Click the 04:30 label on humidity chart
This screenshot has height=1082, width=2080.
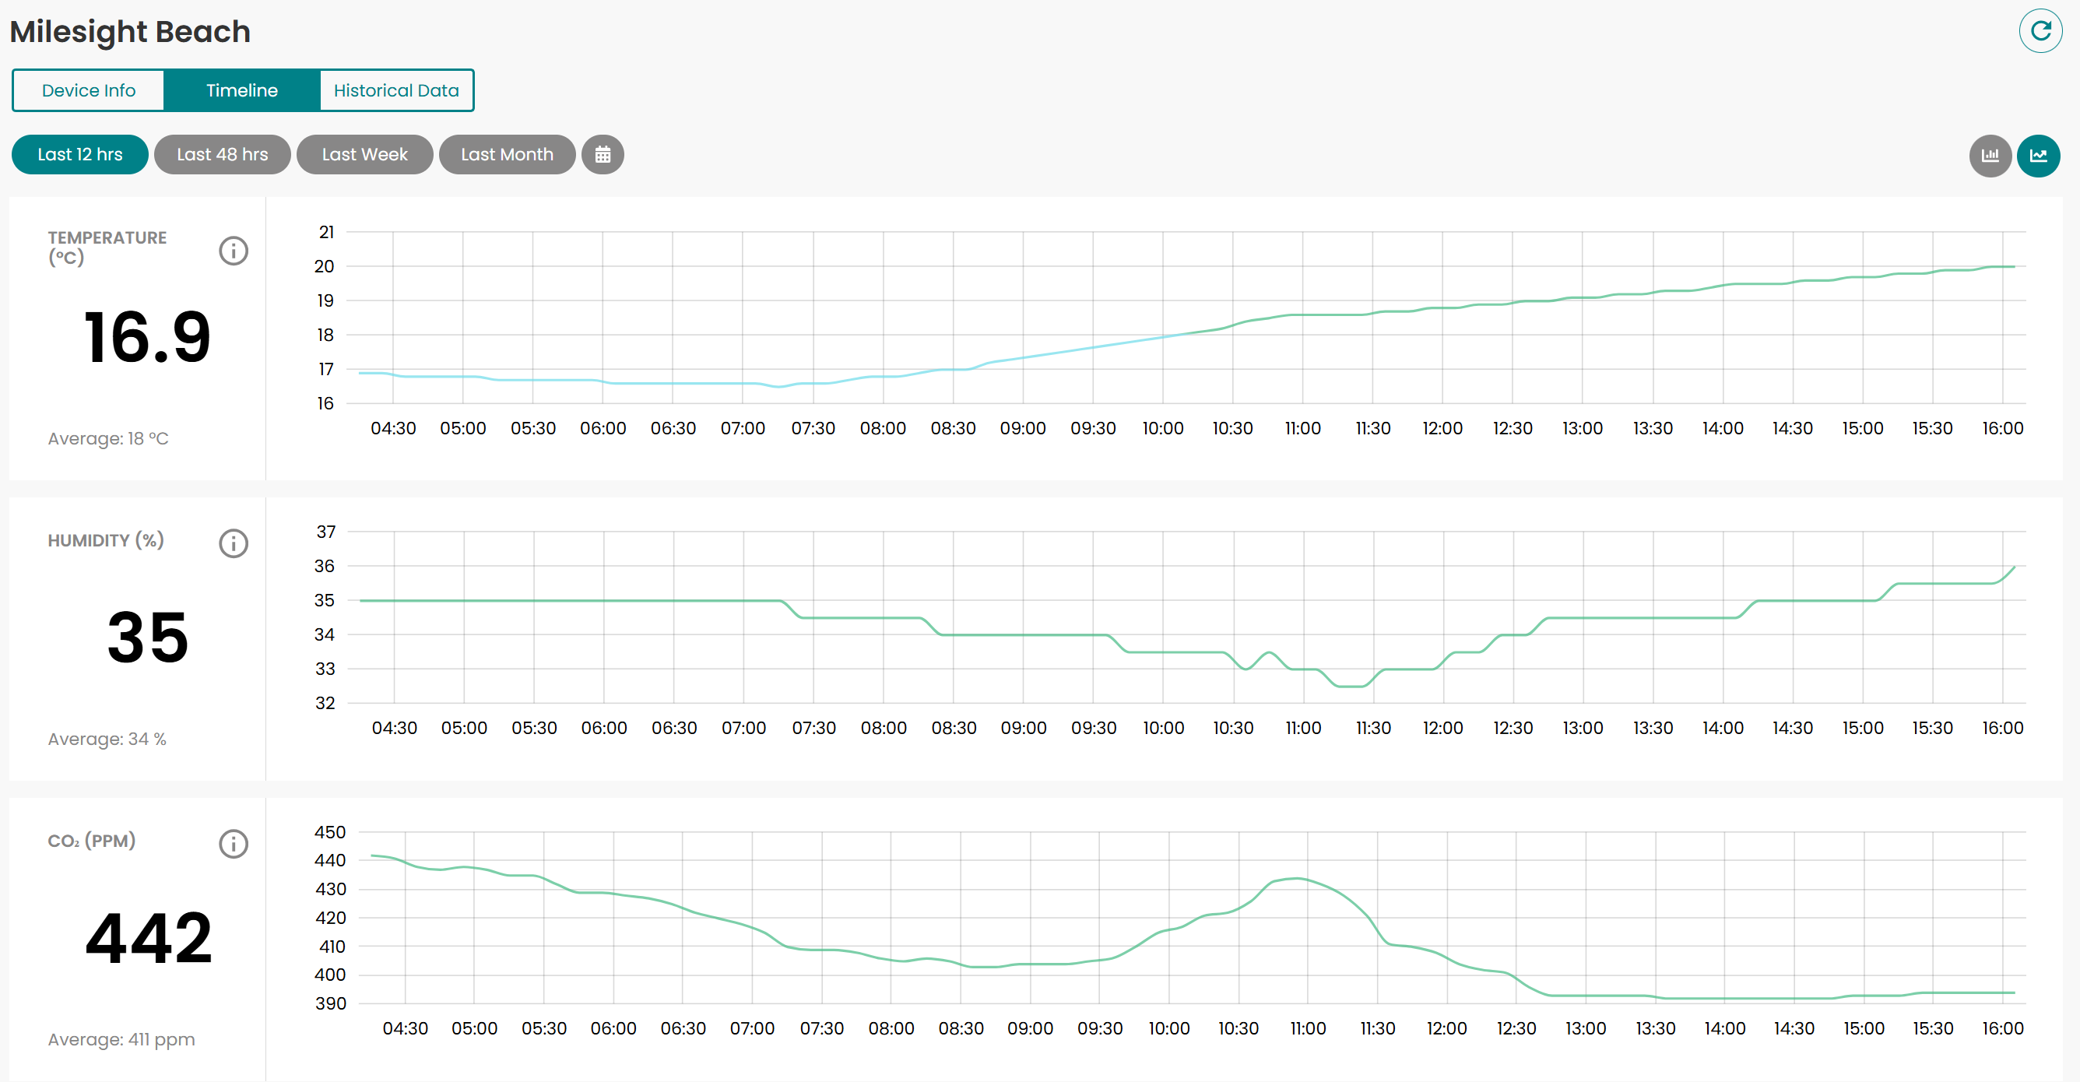[x=394, y=728]
